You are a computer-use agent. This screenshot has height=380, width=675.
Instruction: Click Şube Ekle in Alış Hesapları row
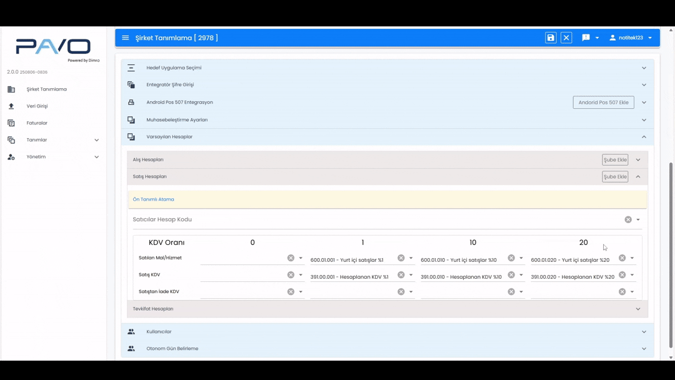615,160
